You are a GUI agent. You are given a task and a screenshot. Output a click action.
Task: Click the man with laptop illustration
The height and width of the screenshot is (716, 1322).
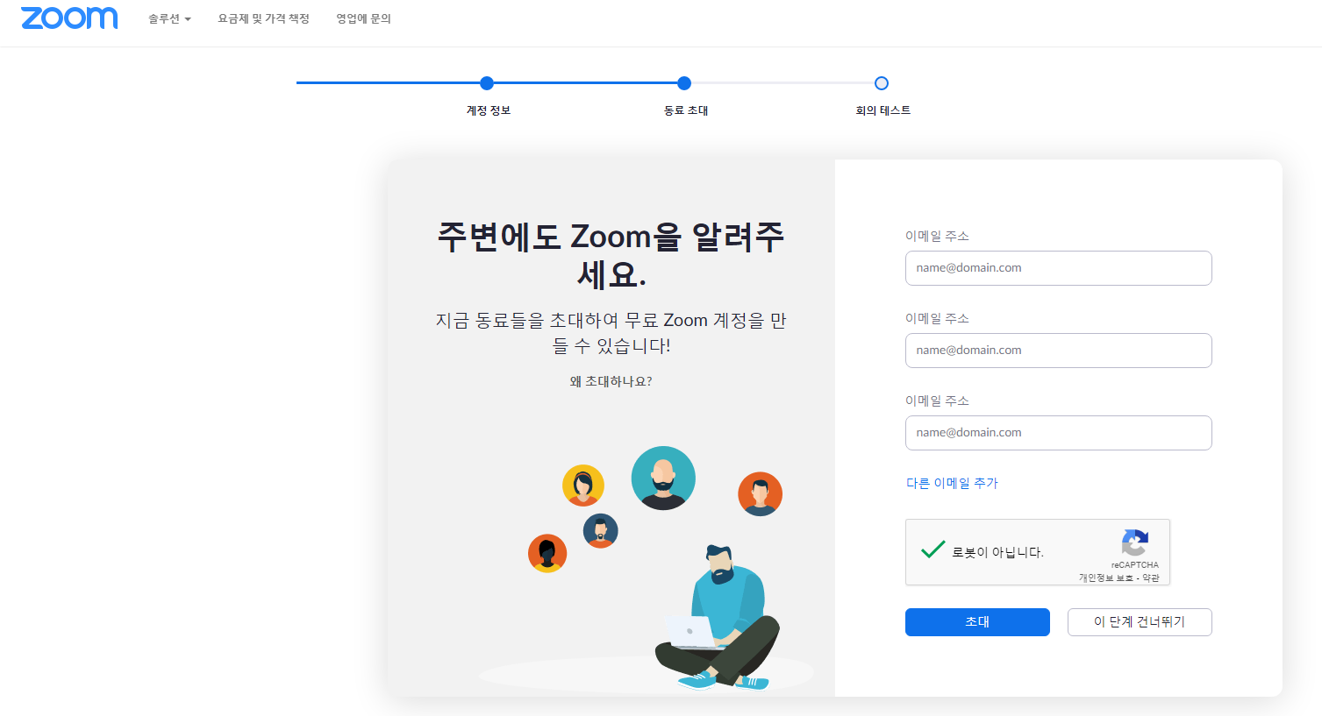point(718,618)
